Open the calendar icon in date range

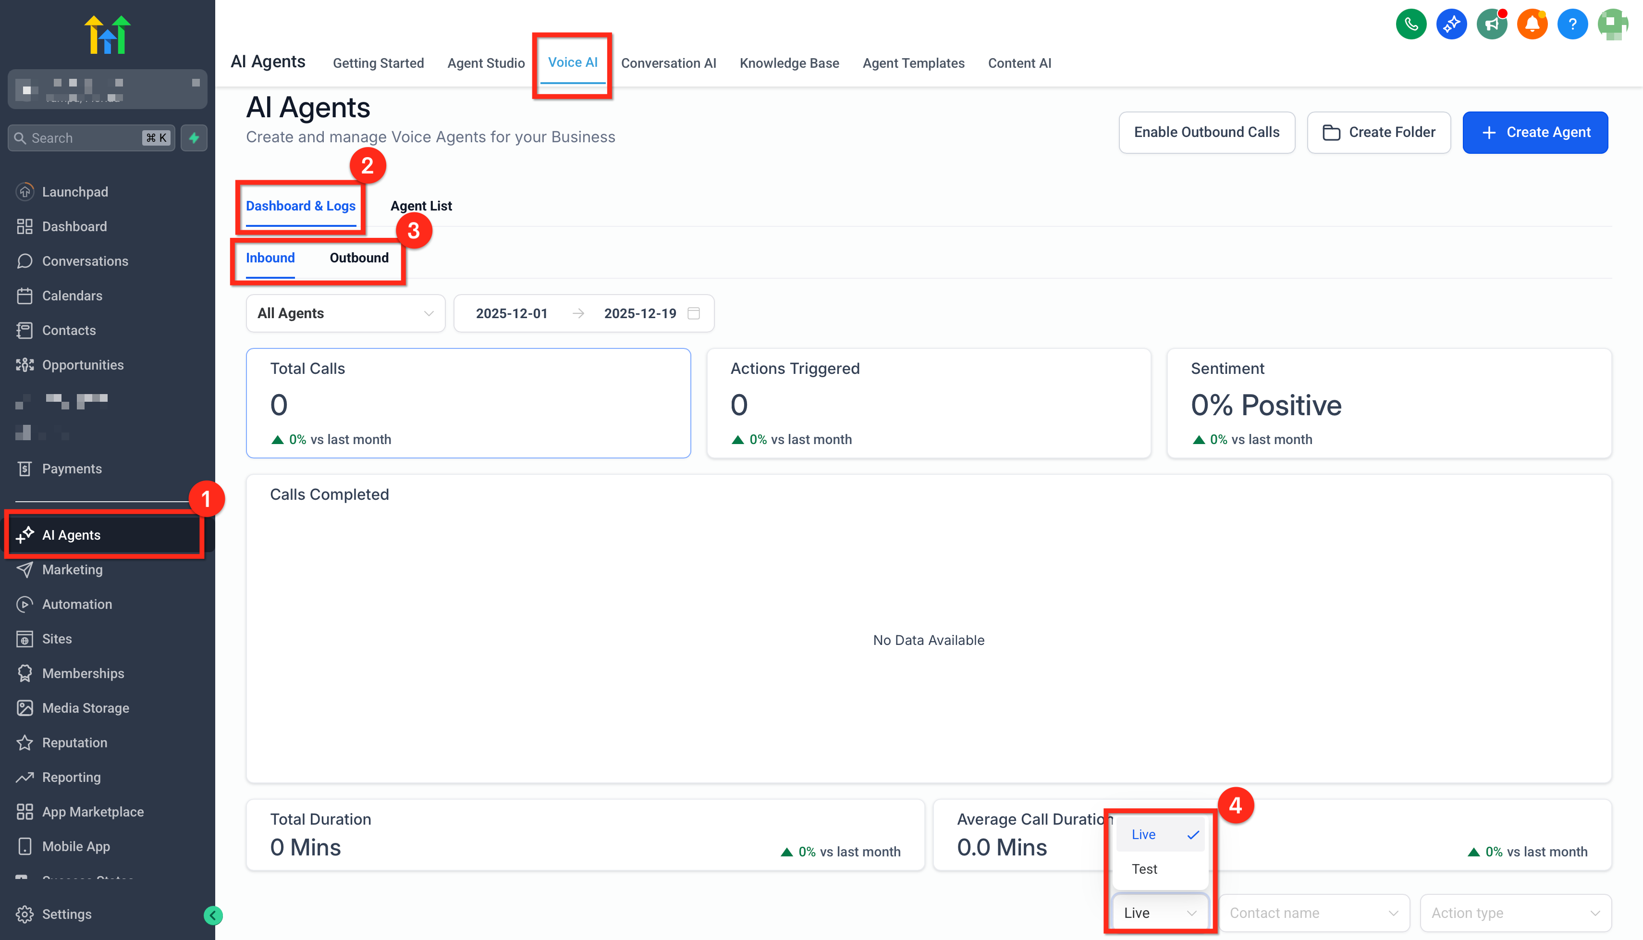694,313
